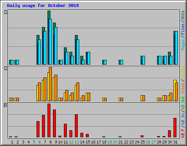Click the "55" axis value of the kB chart
Viewport: 187px width, 146px height.
[5, 105]
